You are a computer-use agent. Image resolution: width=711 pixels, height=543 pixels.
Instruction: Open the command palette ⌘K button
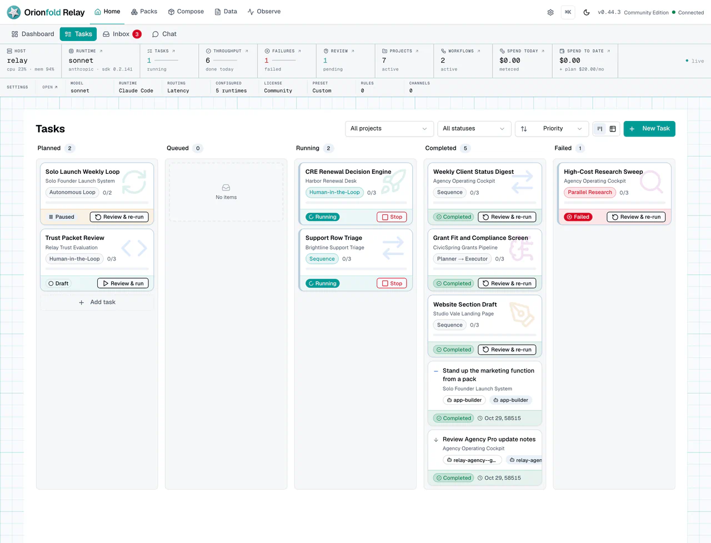click(x=568, y=12)
